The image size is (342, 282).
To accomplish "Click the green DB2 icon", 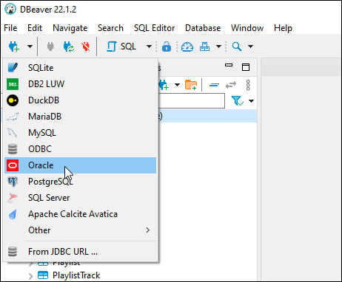I will [13, 84].
